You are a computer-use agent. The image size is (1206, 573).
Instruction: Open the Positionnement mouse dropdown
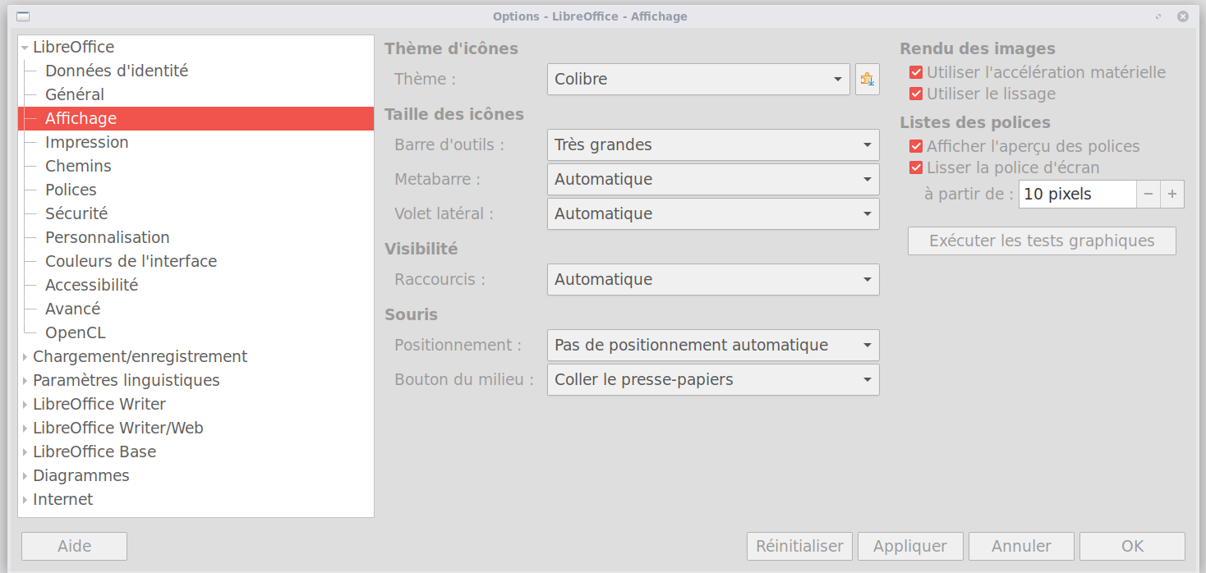click(712, 346)
